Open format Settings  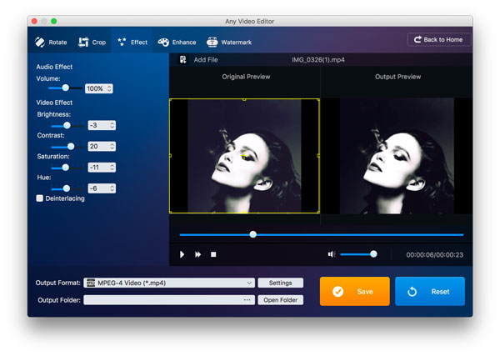280,283
